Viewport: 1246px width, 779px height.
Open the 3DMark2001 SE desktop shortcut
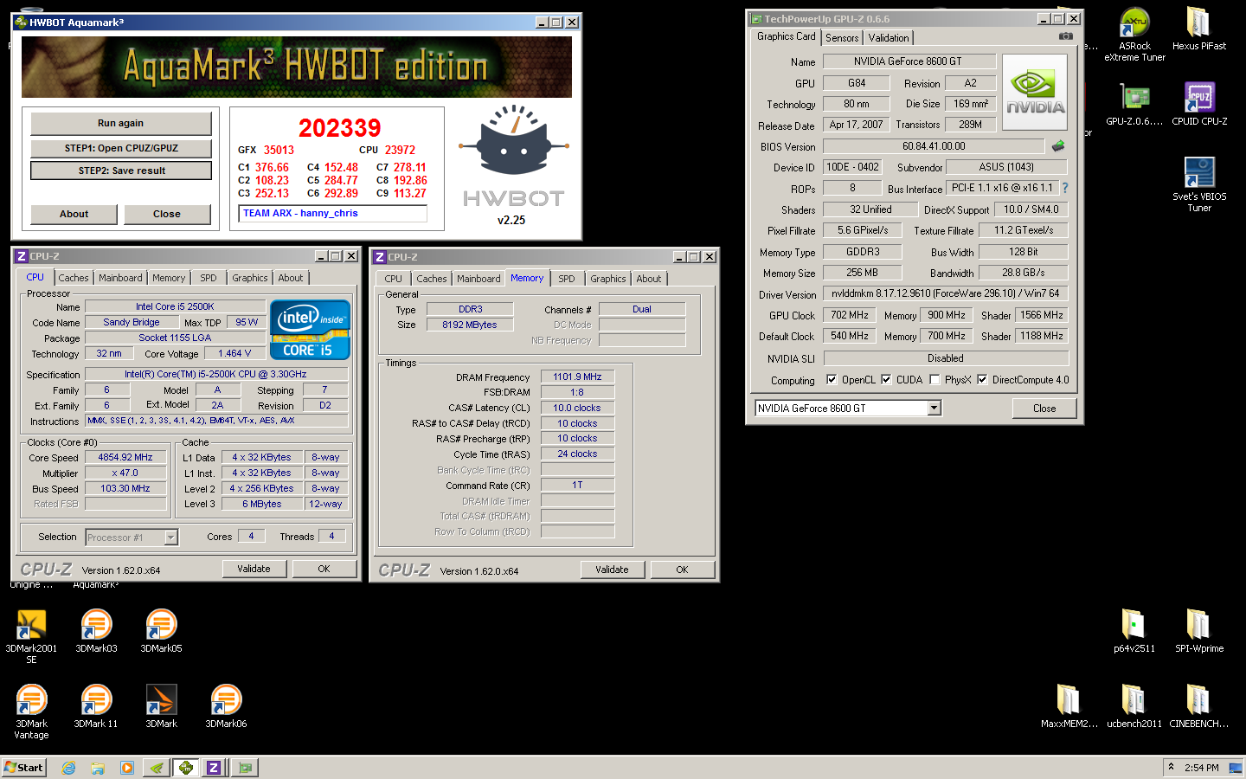point(31,634)
